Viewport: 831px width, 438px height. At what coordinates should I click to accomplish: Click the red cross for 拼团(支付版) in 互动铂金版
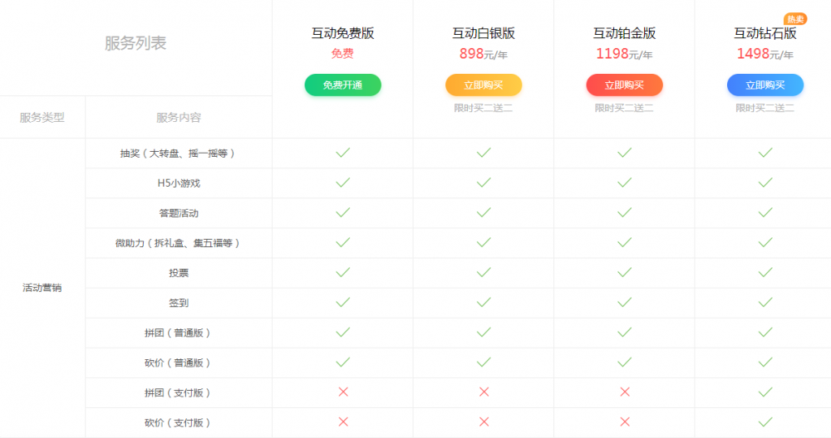pyautogui.click(x=624, y=392)
